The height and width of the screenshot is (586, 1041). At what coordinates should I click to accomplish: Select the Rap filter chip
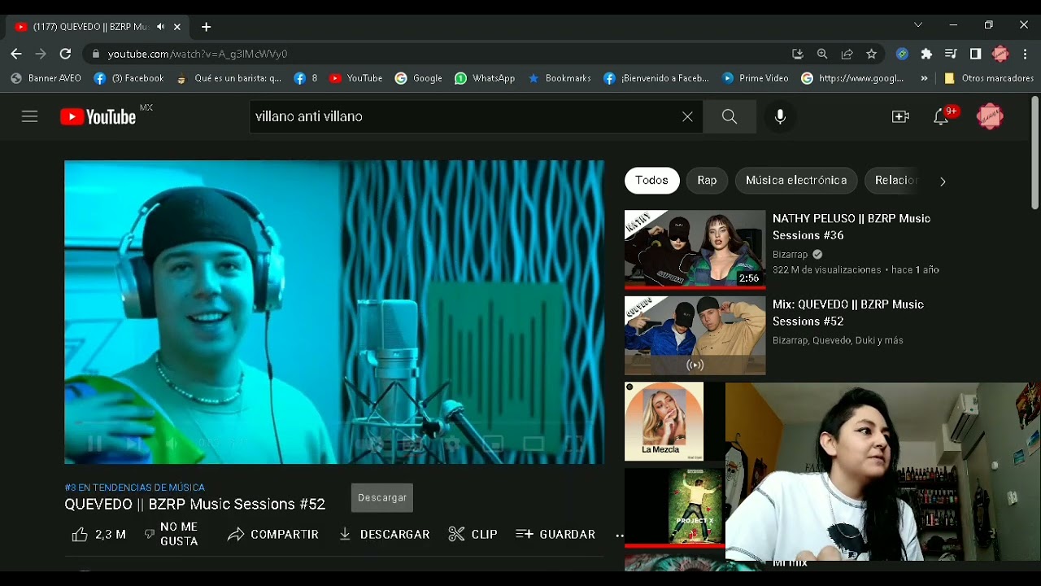coord(707,180)
